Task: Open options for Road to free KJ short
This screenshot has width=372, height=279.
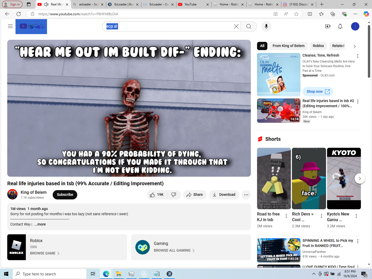Action: (286, 216)
